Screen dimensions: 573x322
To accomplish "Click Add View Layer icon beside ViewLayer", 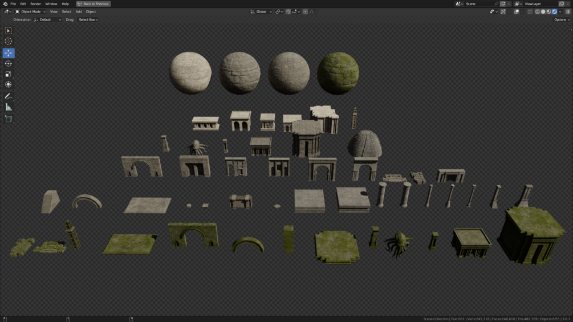I will coord(562,3).
